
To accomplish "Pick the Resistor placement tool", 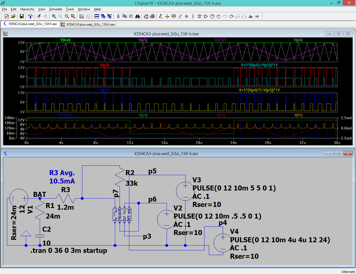I will point(180,16).
